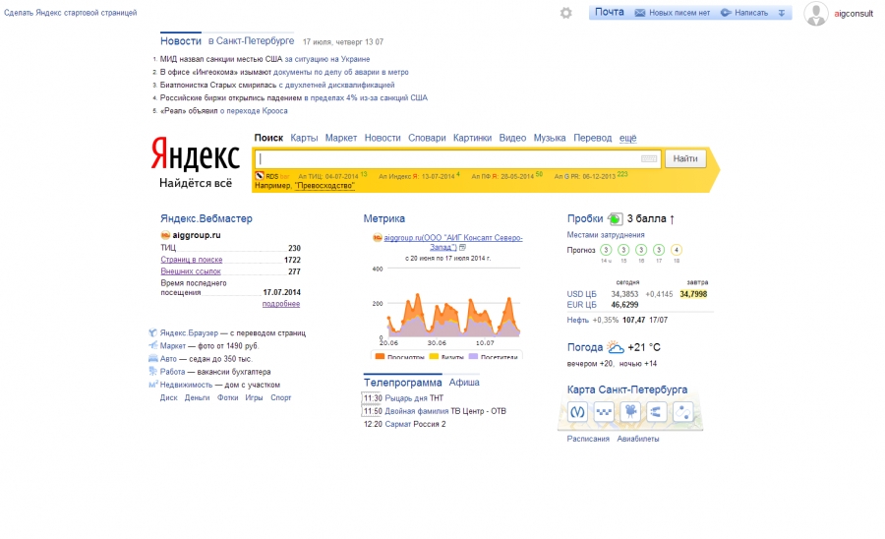
Task: Open the taxi checkered icon on map
Action: click(604, 412)
